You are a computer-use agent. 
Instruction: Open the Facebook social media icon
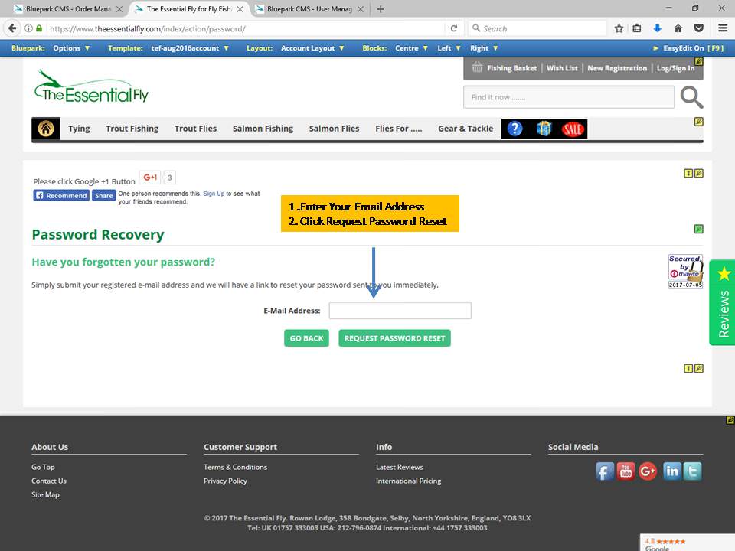605,471
